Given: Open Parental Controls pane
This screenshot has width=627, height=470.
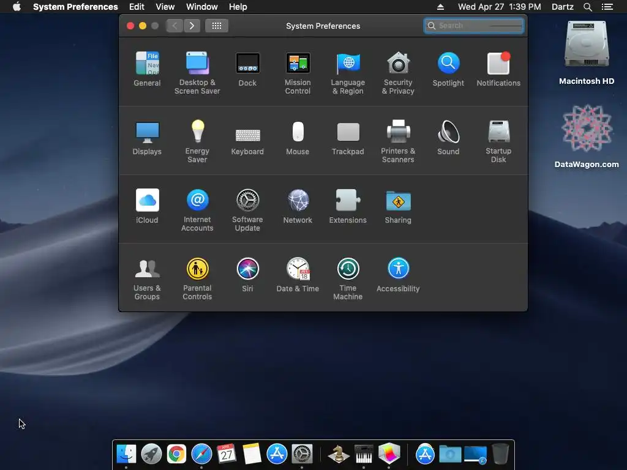Looking at the screenshot, I should [197, 278].
